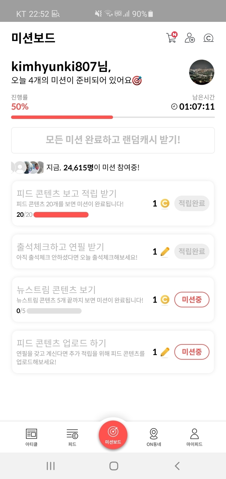
Task: Switch to the 피드 tab
Action: (72, 437)
